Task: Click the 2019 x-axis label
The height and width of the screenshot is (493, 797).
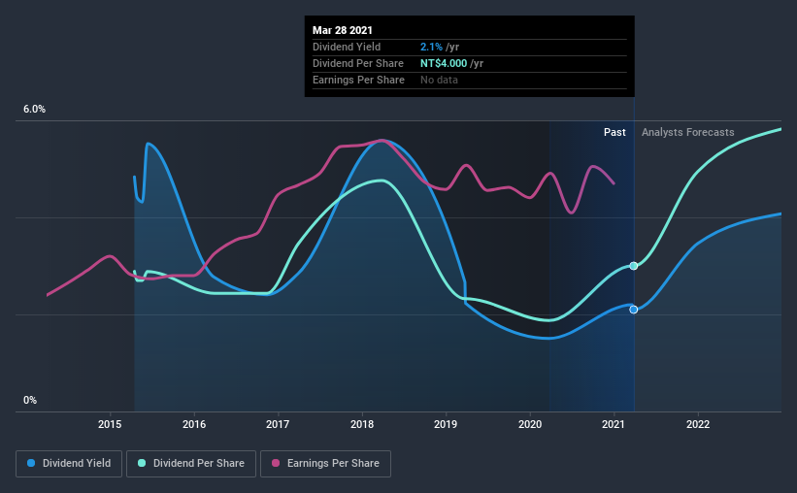Action: coord(446,424)
